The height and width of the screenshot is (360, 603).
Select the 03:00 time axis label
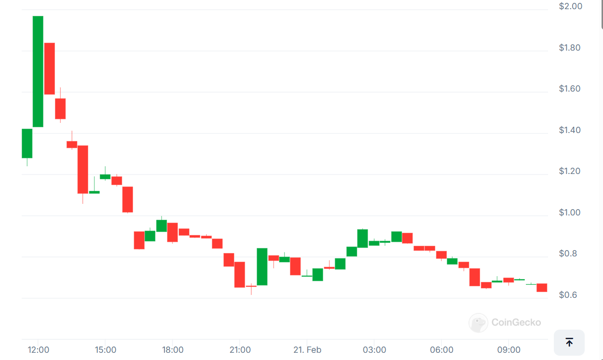[375, 350]
